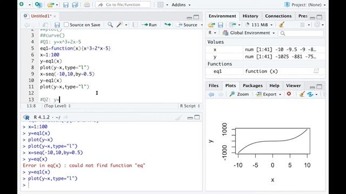Click the editor Save icon
Viewport: 346px width, 194px height.
click(57, 25)
